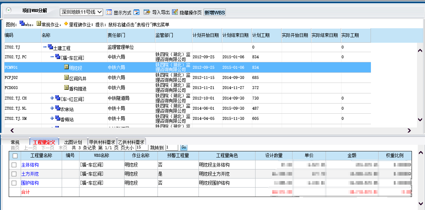Click the 区间风井 activity icon

tap(66, 77)
